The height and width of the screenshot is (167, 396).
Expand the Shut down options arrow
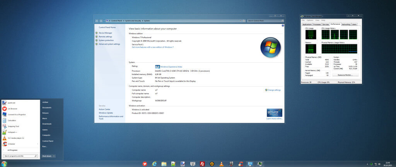tap(54, 156)
